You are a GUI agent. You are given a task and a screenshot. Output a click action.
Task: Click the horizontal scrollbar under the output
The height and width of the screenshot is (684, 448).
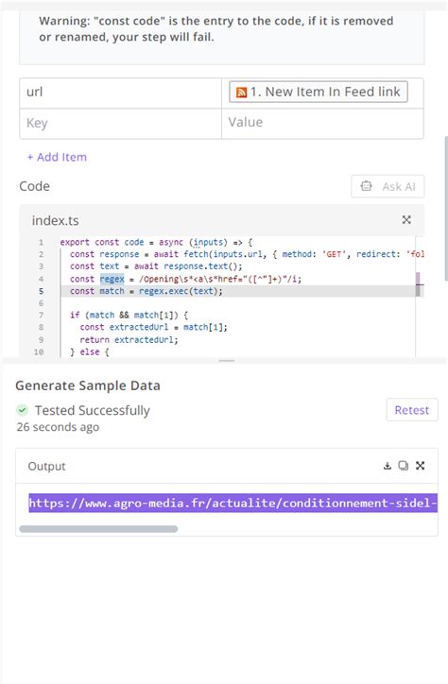point(98,529)
